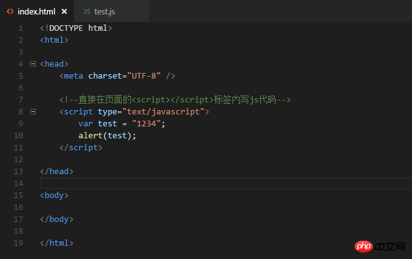Click the test variable on line 9
Image resolution: width=412 pixels, height=259 pixels.
(x=108, y=124)
